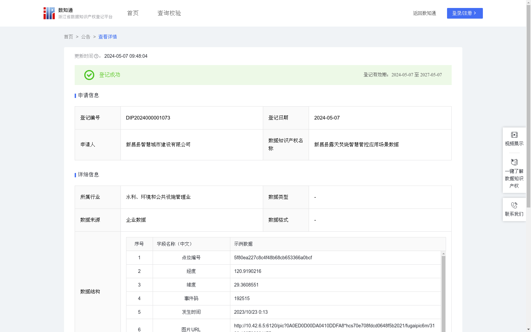The width and height of the screenshot is (531, 332).
Task: Click 维度 field name cell
Action: click(x=191, y=285)
